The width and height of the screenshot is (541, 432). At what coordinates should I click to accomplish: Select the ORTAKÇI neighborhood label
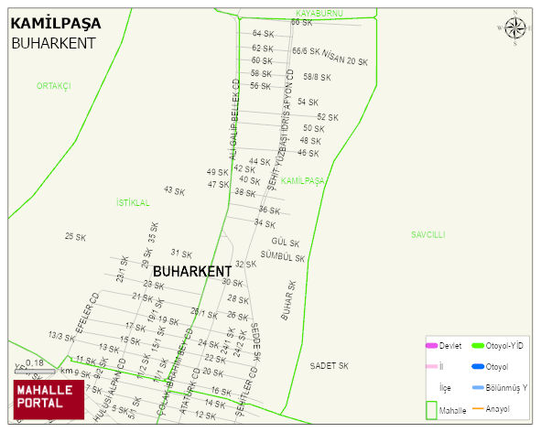tap(54, 86)
